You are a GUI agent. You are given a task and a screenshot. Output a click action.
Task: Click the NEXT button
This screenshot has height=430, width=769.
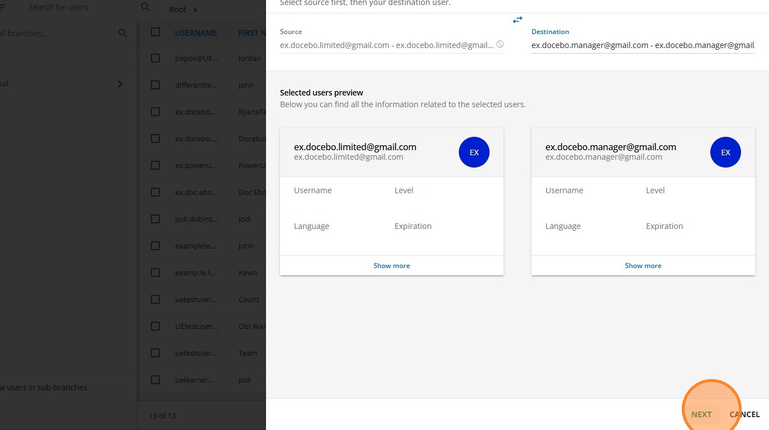(x=701, y=414)
